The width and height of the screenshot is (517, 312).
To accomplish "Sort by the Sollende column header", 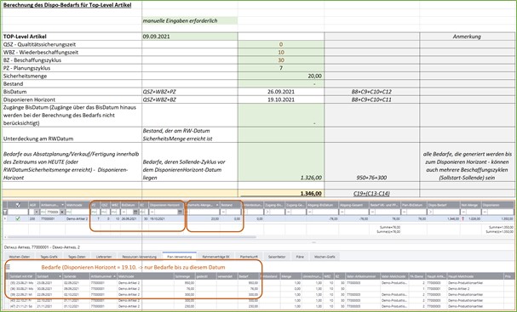I will pos(76,276).
